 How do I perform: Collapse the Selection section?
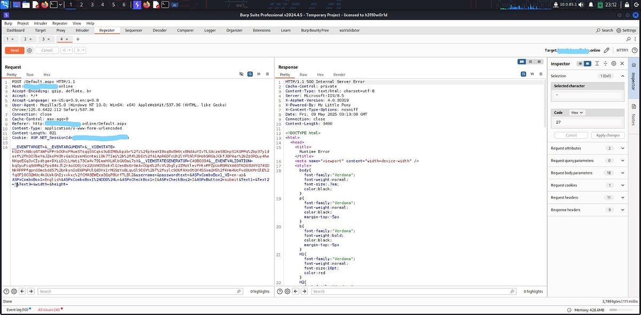click(x=622, y=76)
